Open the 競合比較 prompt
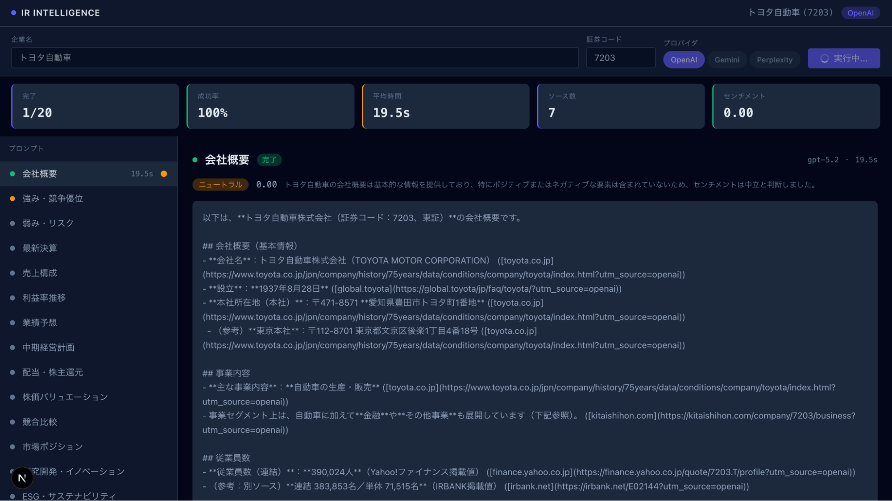892x501 pixels. click(39, 422)
